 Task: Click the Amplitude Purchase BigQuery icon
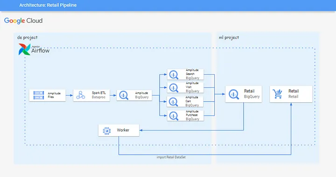click(174, 116)
